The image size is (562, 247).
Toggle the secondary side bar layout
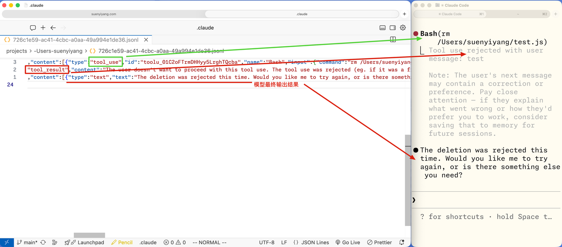coord(393,28)
